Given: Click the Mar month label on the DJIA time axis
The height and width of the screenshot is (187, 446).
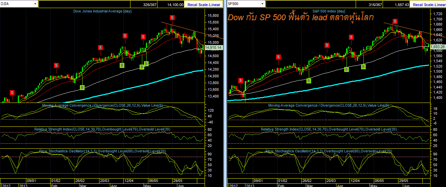Looking at the screenshot, I should tap(83, 185).
